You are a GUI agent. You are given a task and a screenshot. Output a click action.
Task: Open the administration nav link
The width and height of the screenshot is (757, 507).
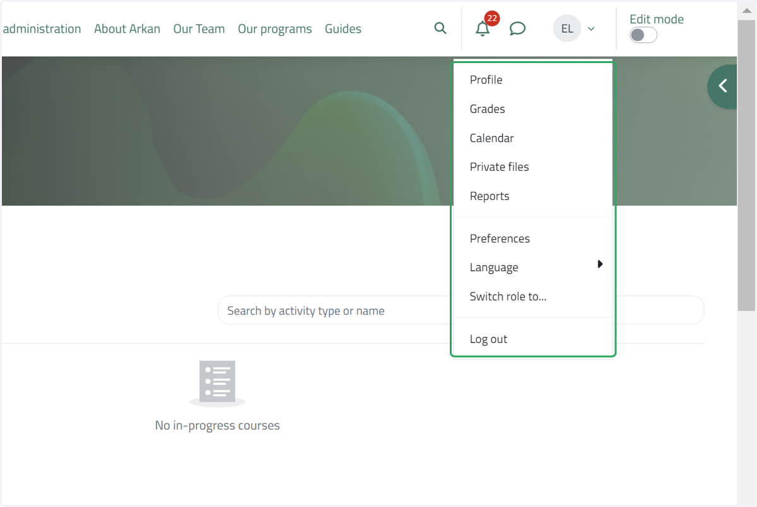click(x=42, y=29)
